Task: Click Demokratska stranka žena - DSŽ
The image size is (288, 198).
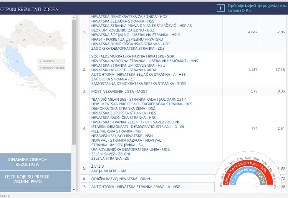Action: coord(123,108)
